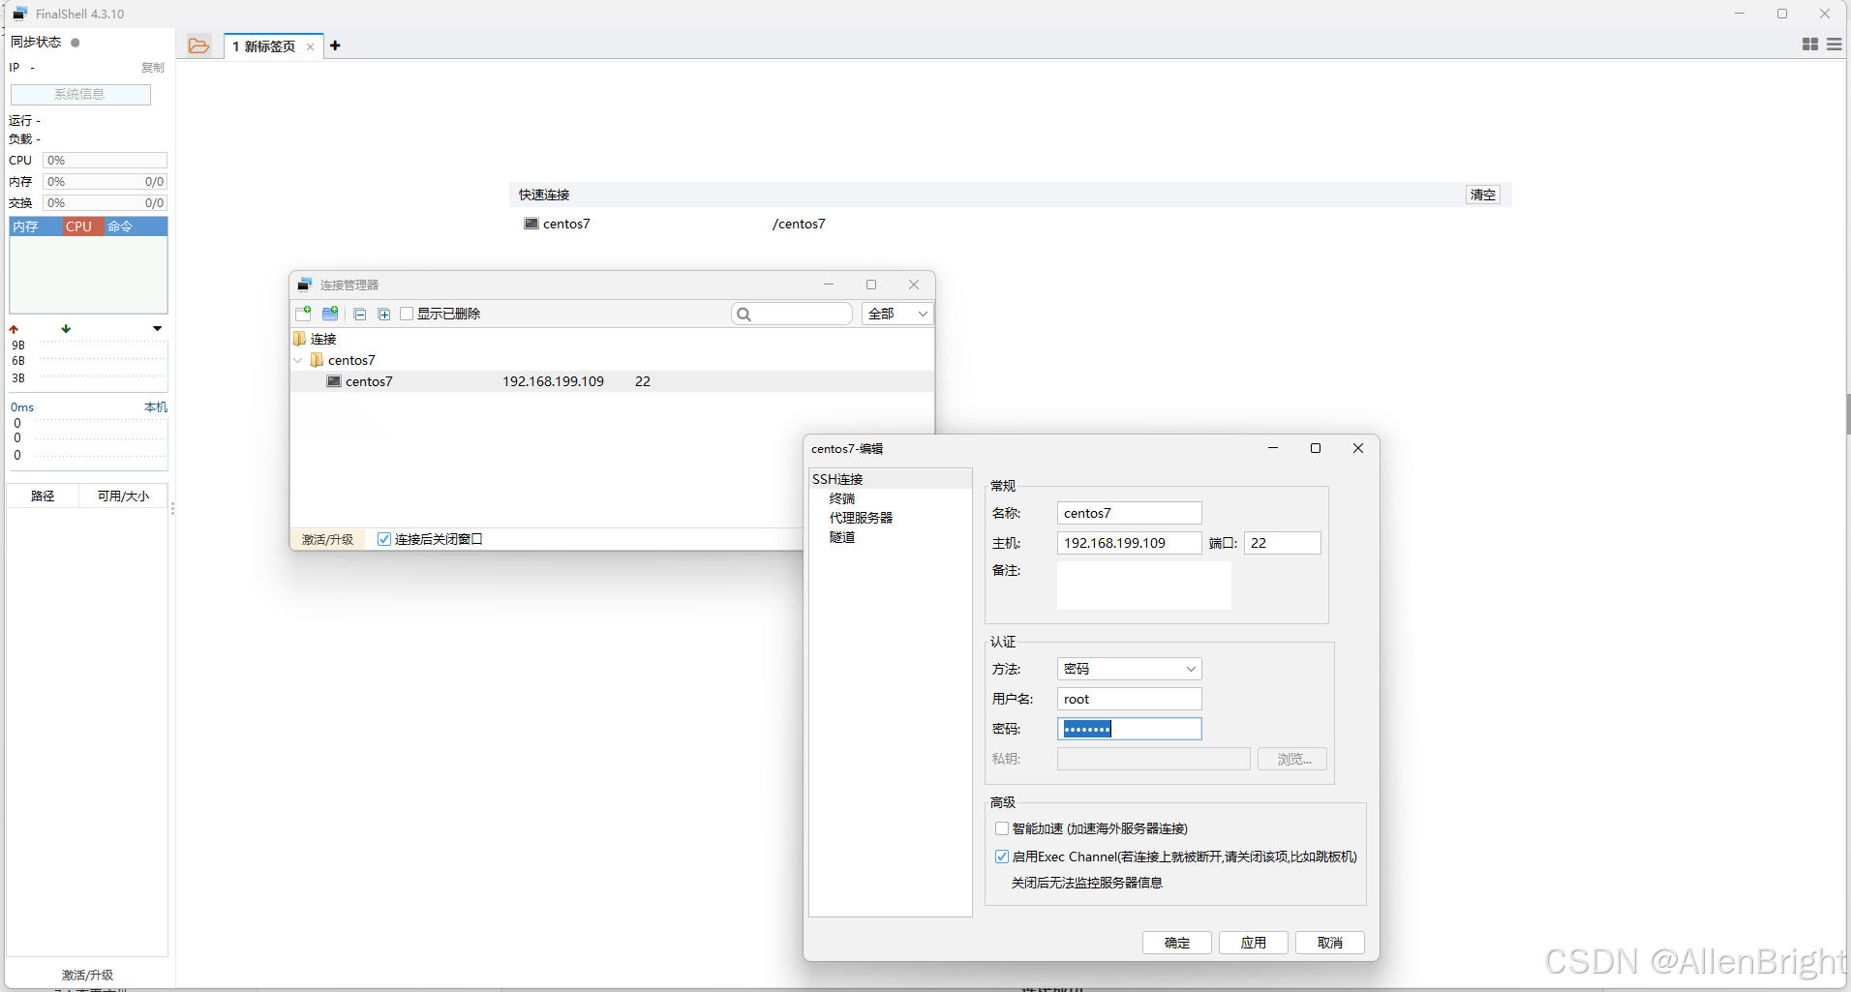
Task: Click the 交换 usage bar
Action: click(x=106, y=203)
